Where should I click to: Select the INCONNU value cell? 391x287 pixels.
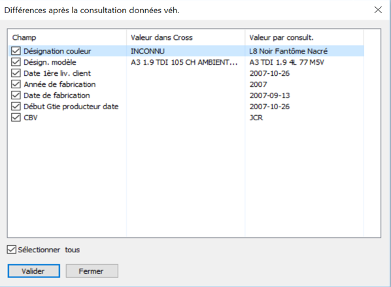(148, 51)
